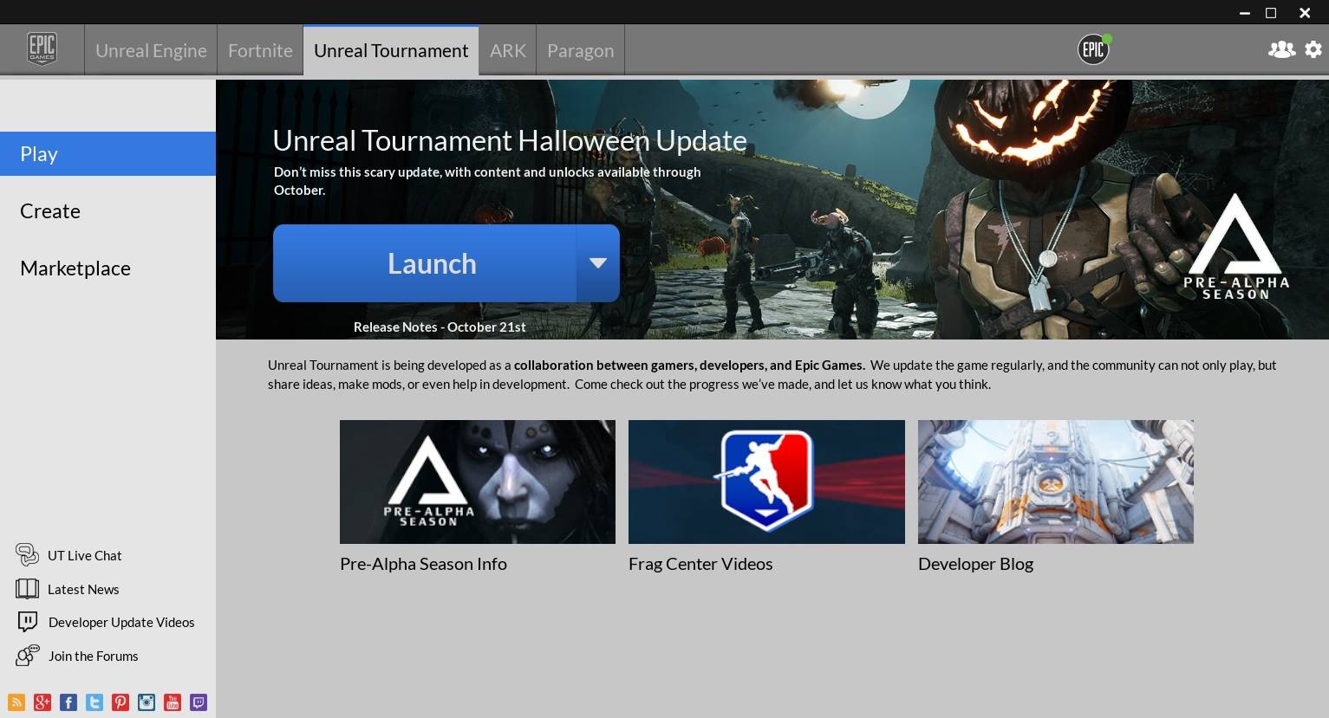The height and width of the screenshot is (718, 1329).
Task: Open the Google Plus icon
Action: coord(42,702)
